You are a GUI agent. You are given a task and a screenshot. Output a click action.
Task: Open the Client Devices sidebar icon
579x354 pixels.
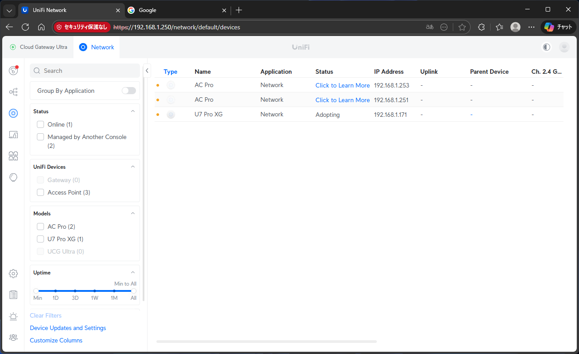click(13, 135)
